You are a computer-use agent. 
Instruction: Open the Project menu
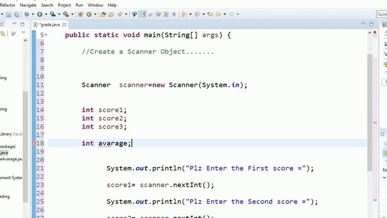click(x=65, y=5)
